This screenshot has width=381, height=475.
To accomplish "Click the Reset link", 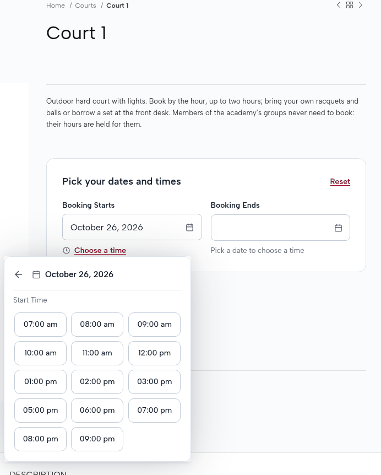I will point(340,181).
